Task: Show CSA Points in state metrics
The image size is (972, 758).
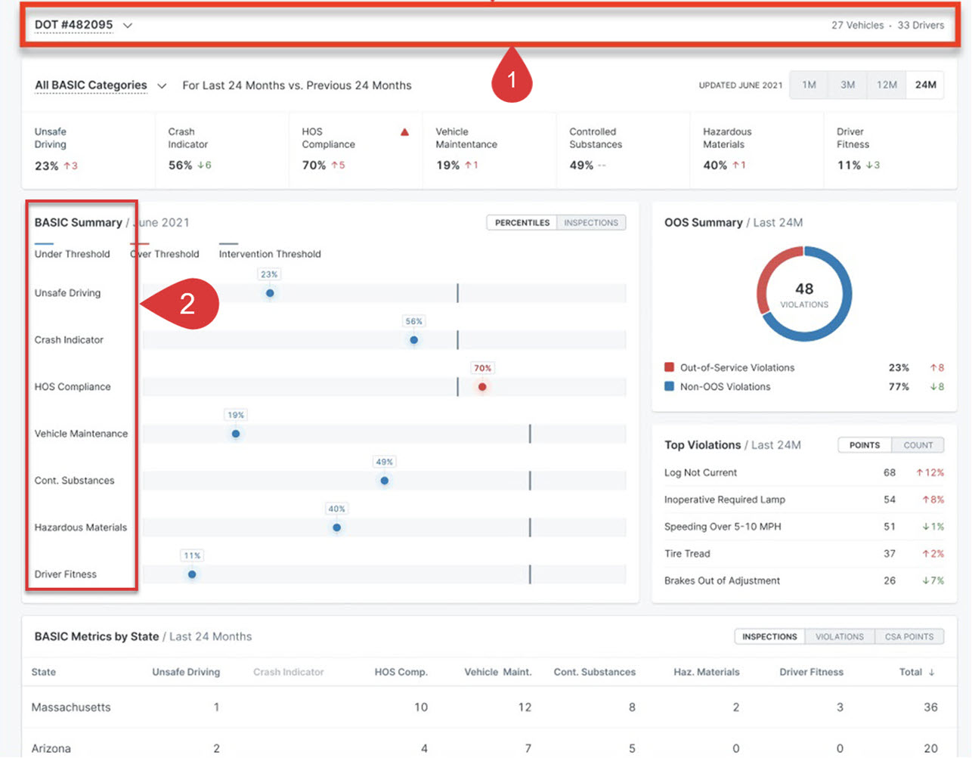Action: (909, 636)
